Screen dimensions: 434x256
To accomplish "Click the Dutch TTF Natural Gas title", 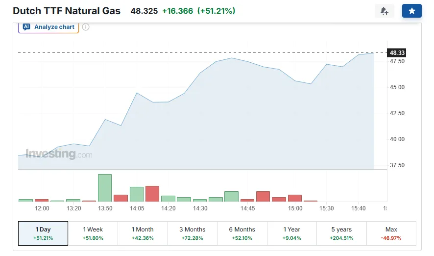I will click(67, 11).
